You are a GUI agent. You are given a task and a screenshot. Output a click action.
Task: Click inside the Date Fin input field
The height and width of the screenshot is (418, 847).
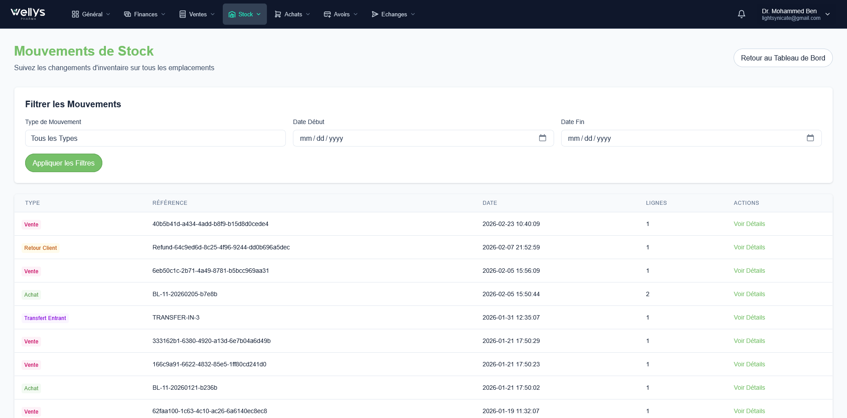click(x=662, y=138)
